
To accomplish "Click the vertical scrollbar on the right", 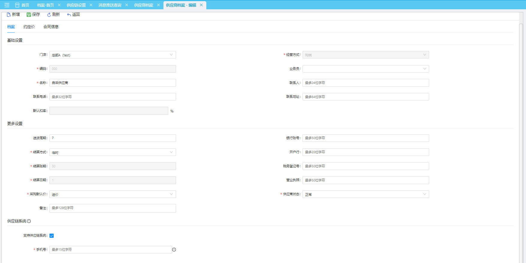I will coord(521,120).
